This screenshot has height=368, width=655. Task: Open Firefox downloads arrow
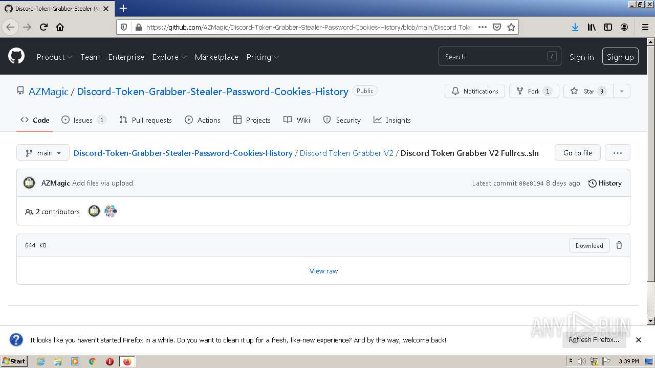click(575, 27)
